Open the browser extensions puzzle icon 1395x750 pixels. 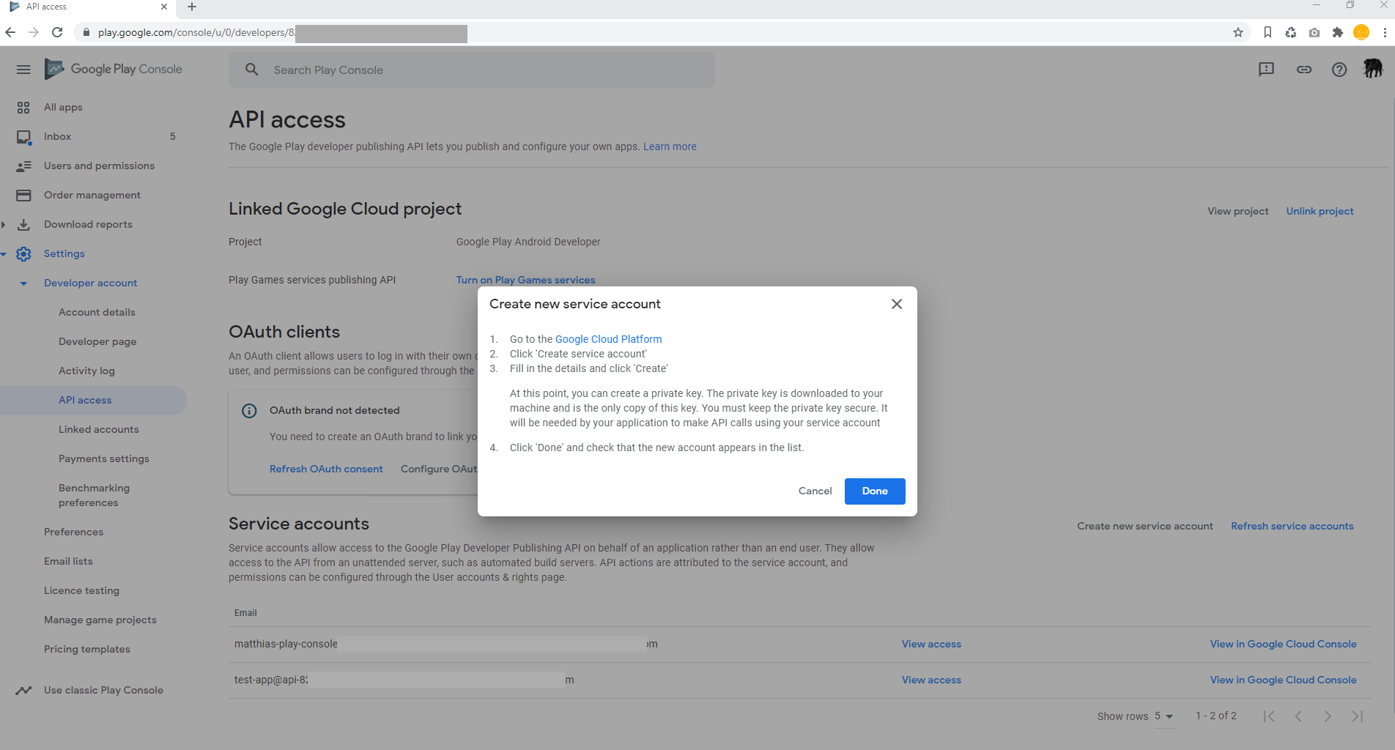[x=1337, y=32]
